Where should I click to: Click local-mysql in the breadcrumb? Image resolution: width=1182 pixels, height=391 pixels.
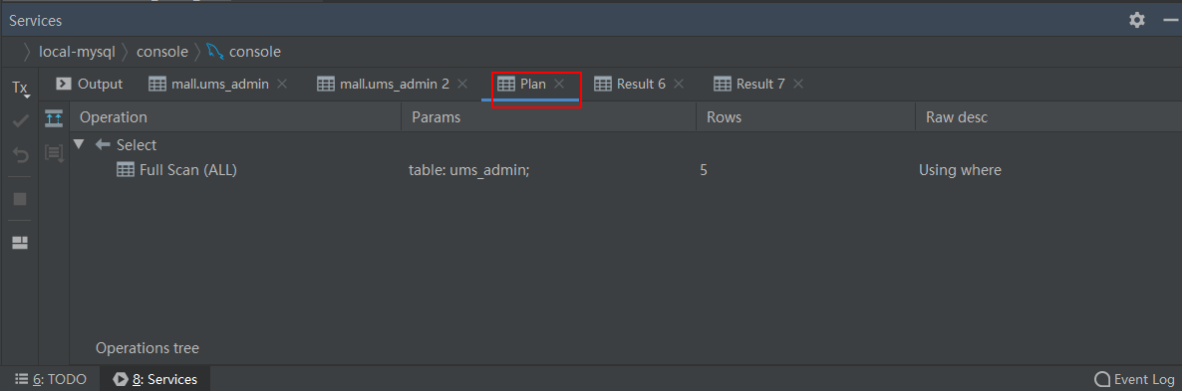point(77,52)
